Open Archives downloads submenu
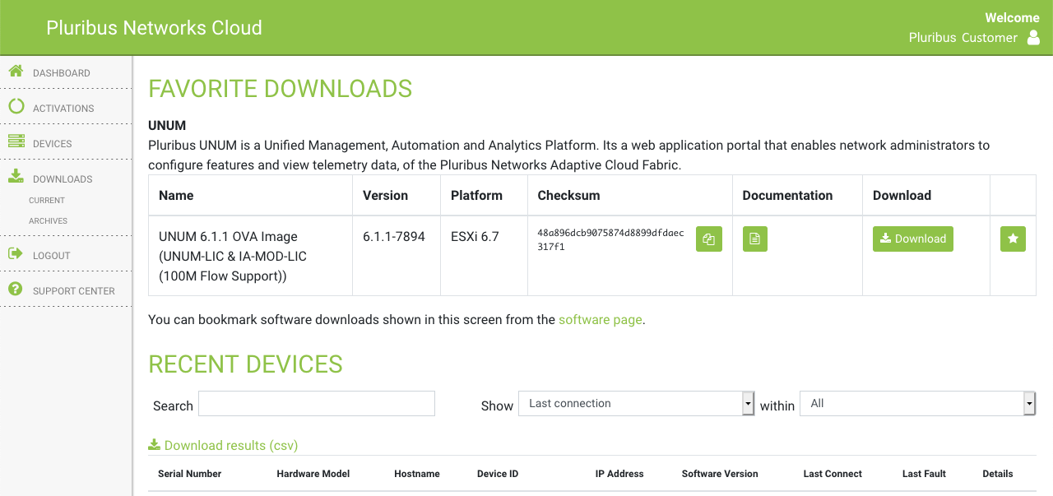This screenshot has width=1053, height=496. click(48, 221)
